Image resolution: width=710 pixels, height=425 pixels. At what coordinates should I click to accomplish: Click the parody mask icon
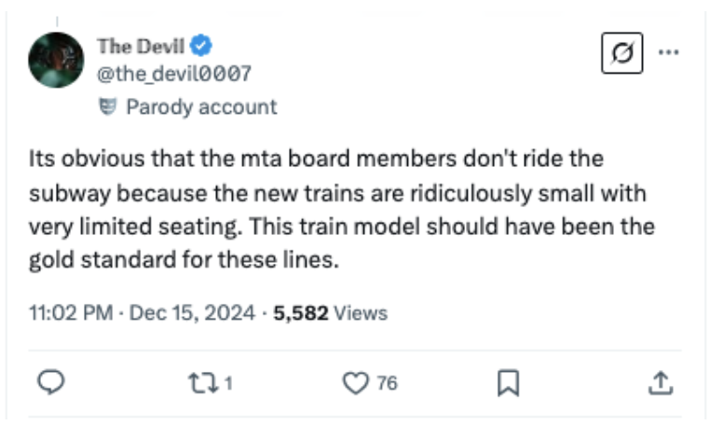click(107, 106)
